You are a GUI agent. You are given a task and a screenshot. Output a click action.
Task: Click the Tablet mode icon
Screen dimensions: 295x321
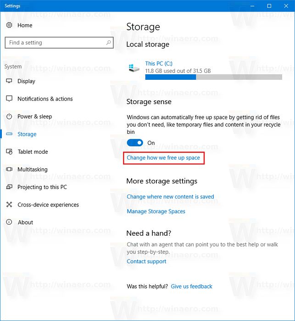coord(9,152)
